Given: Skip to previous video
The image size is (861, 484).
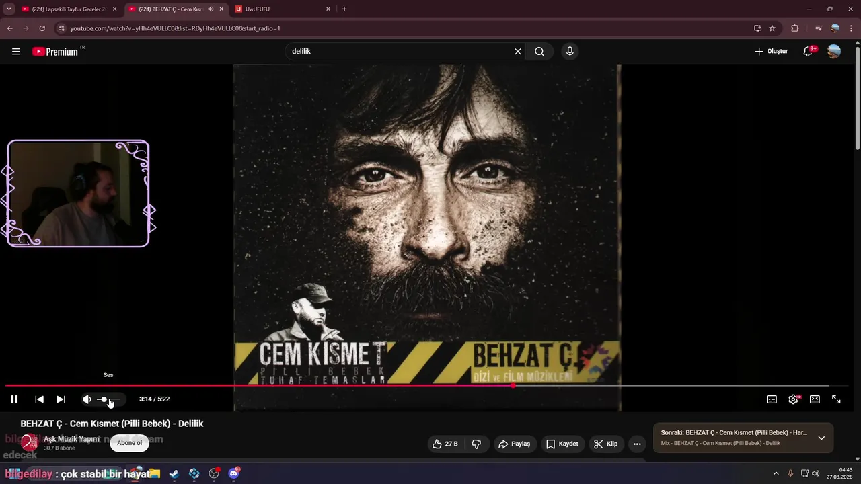Looking at the screenshot, I should click(40, 399).
